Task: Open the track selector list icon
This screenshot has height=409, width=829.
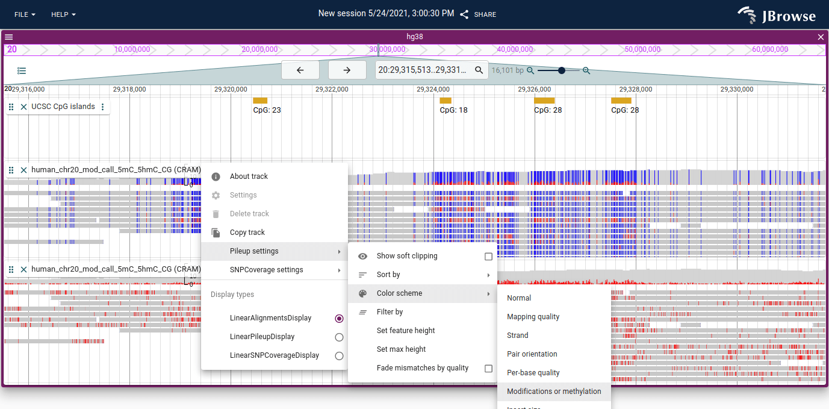Action: point(22,70)
